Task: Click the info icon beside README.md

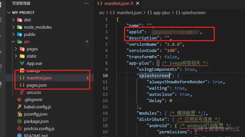Action: click(19, 135)
